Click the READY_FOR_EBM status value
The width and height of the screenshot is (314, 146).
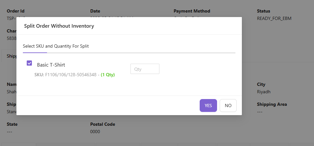click(x=274, y=18)
